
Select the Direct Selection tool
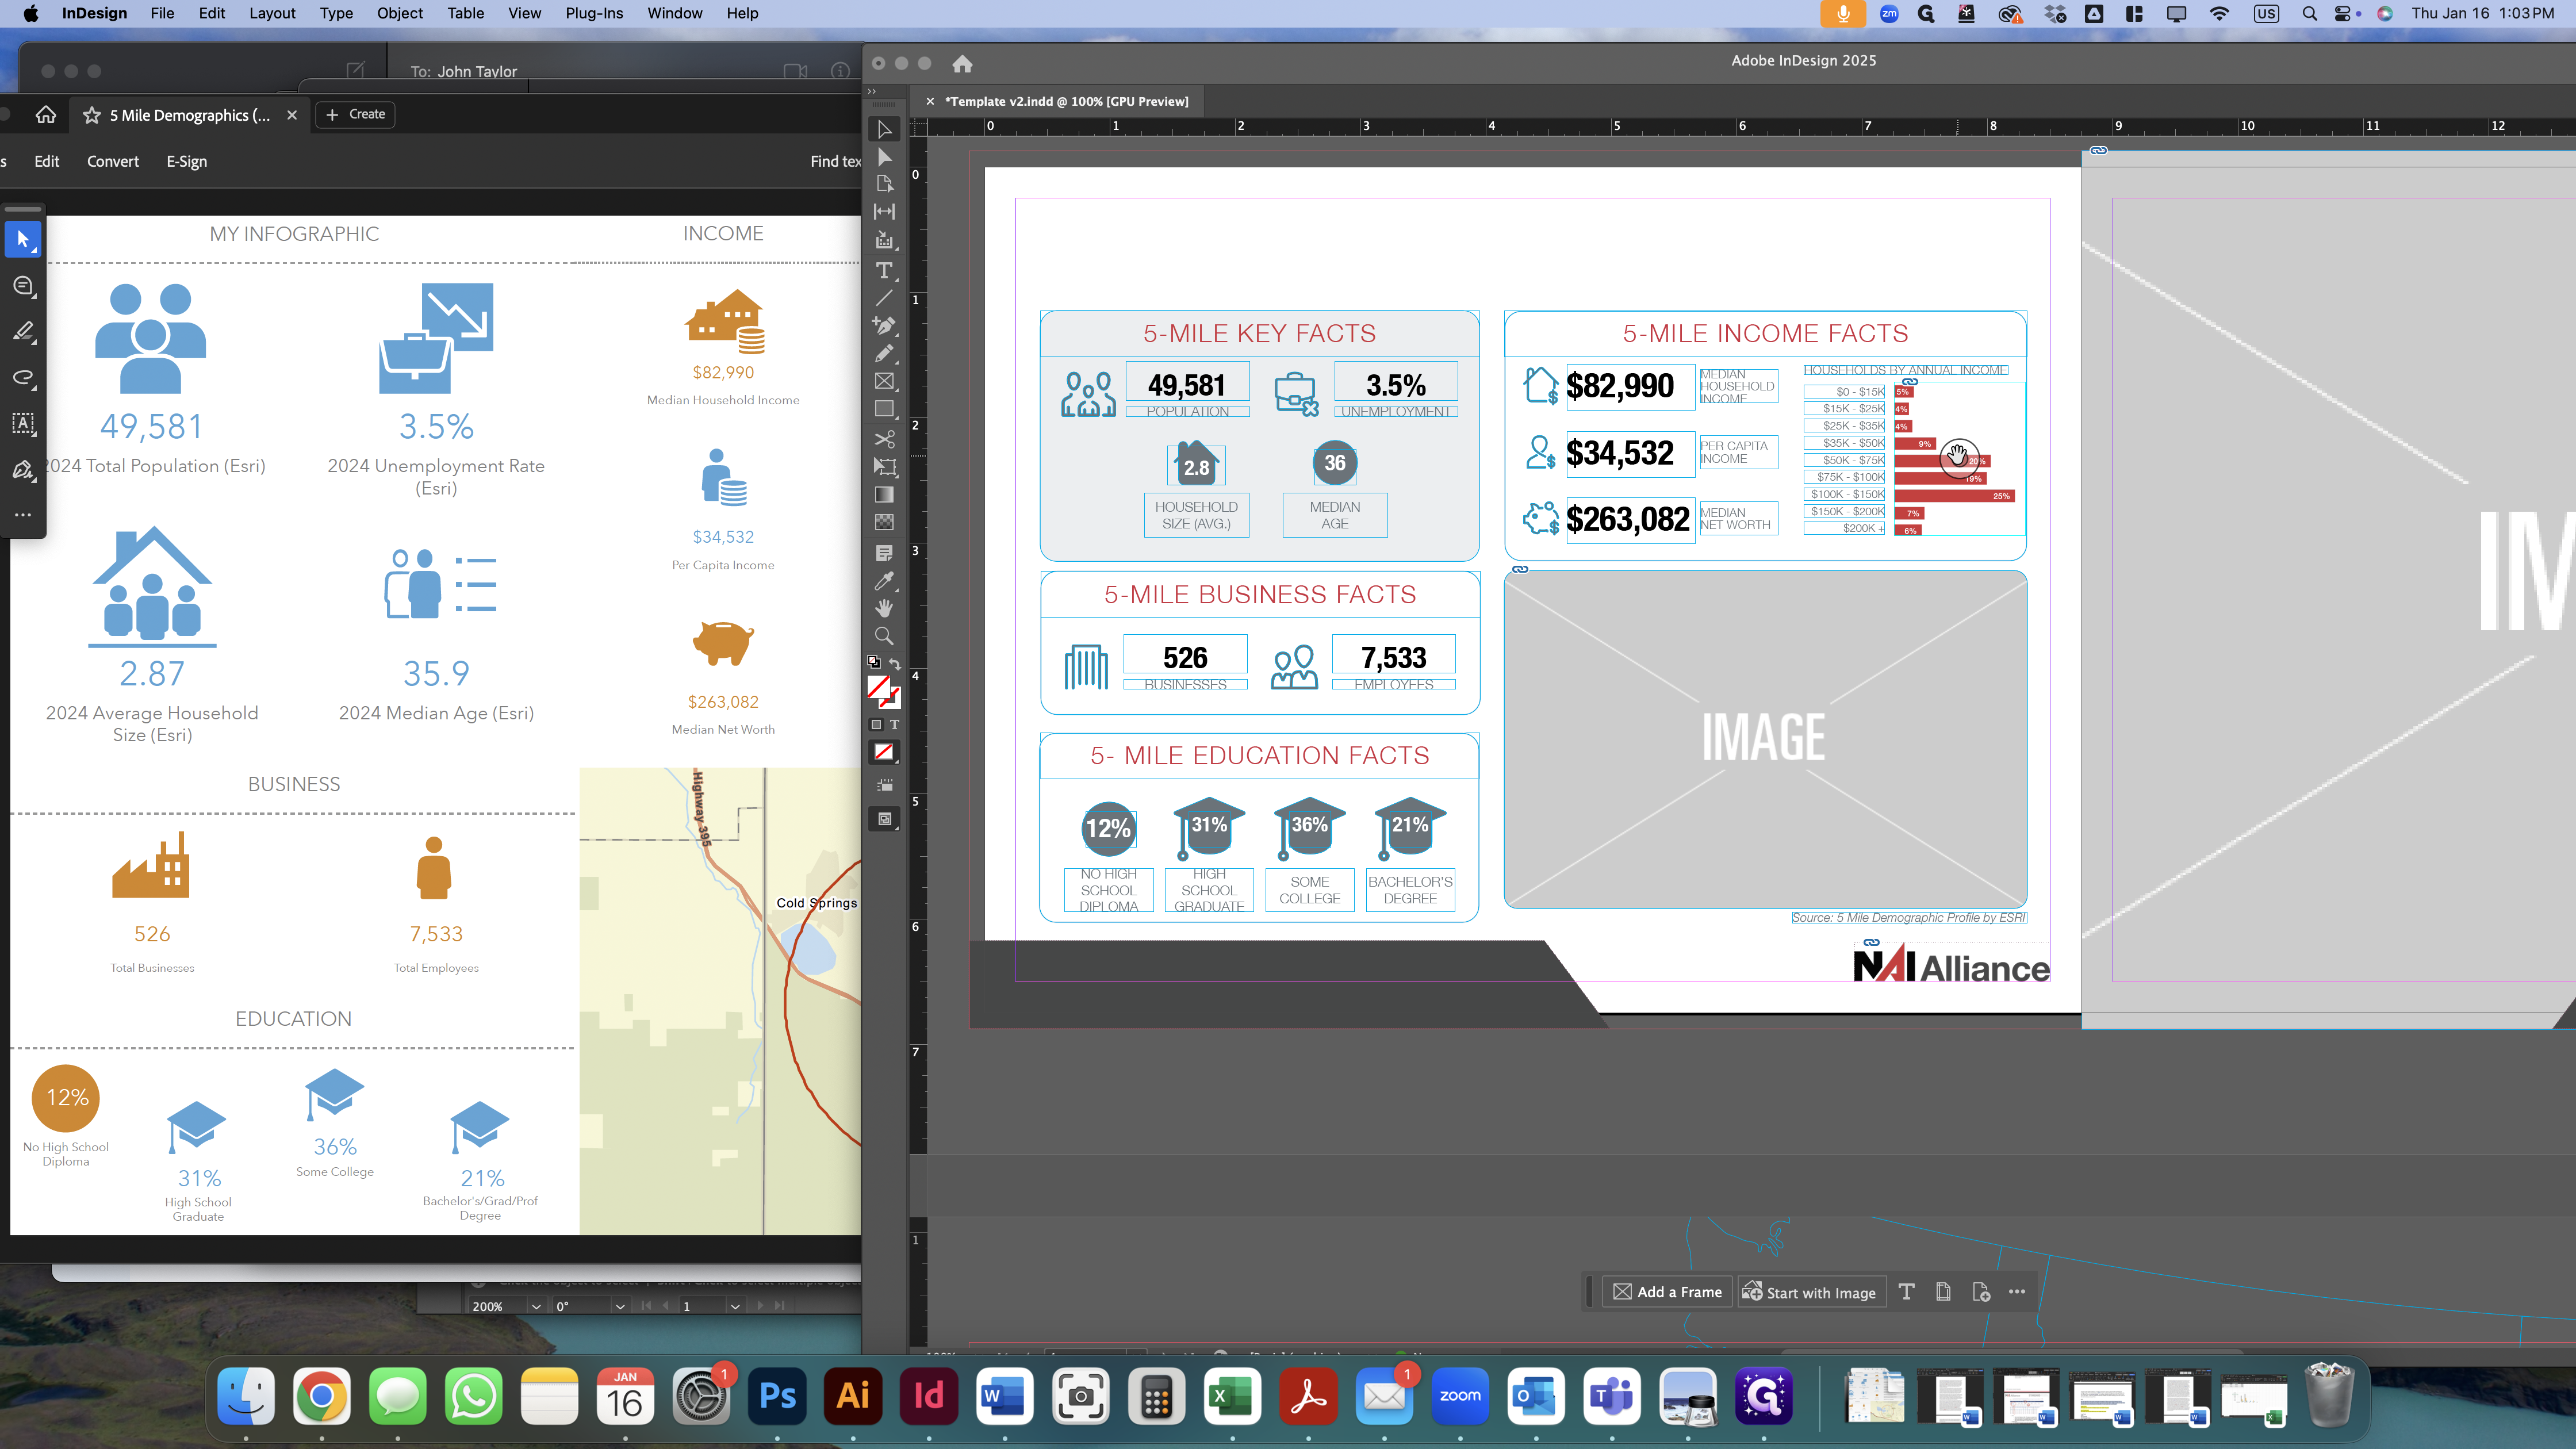(884, 157)
